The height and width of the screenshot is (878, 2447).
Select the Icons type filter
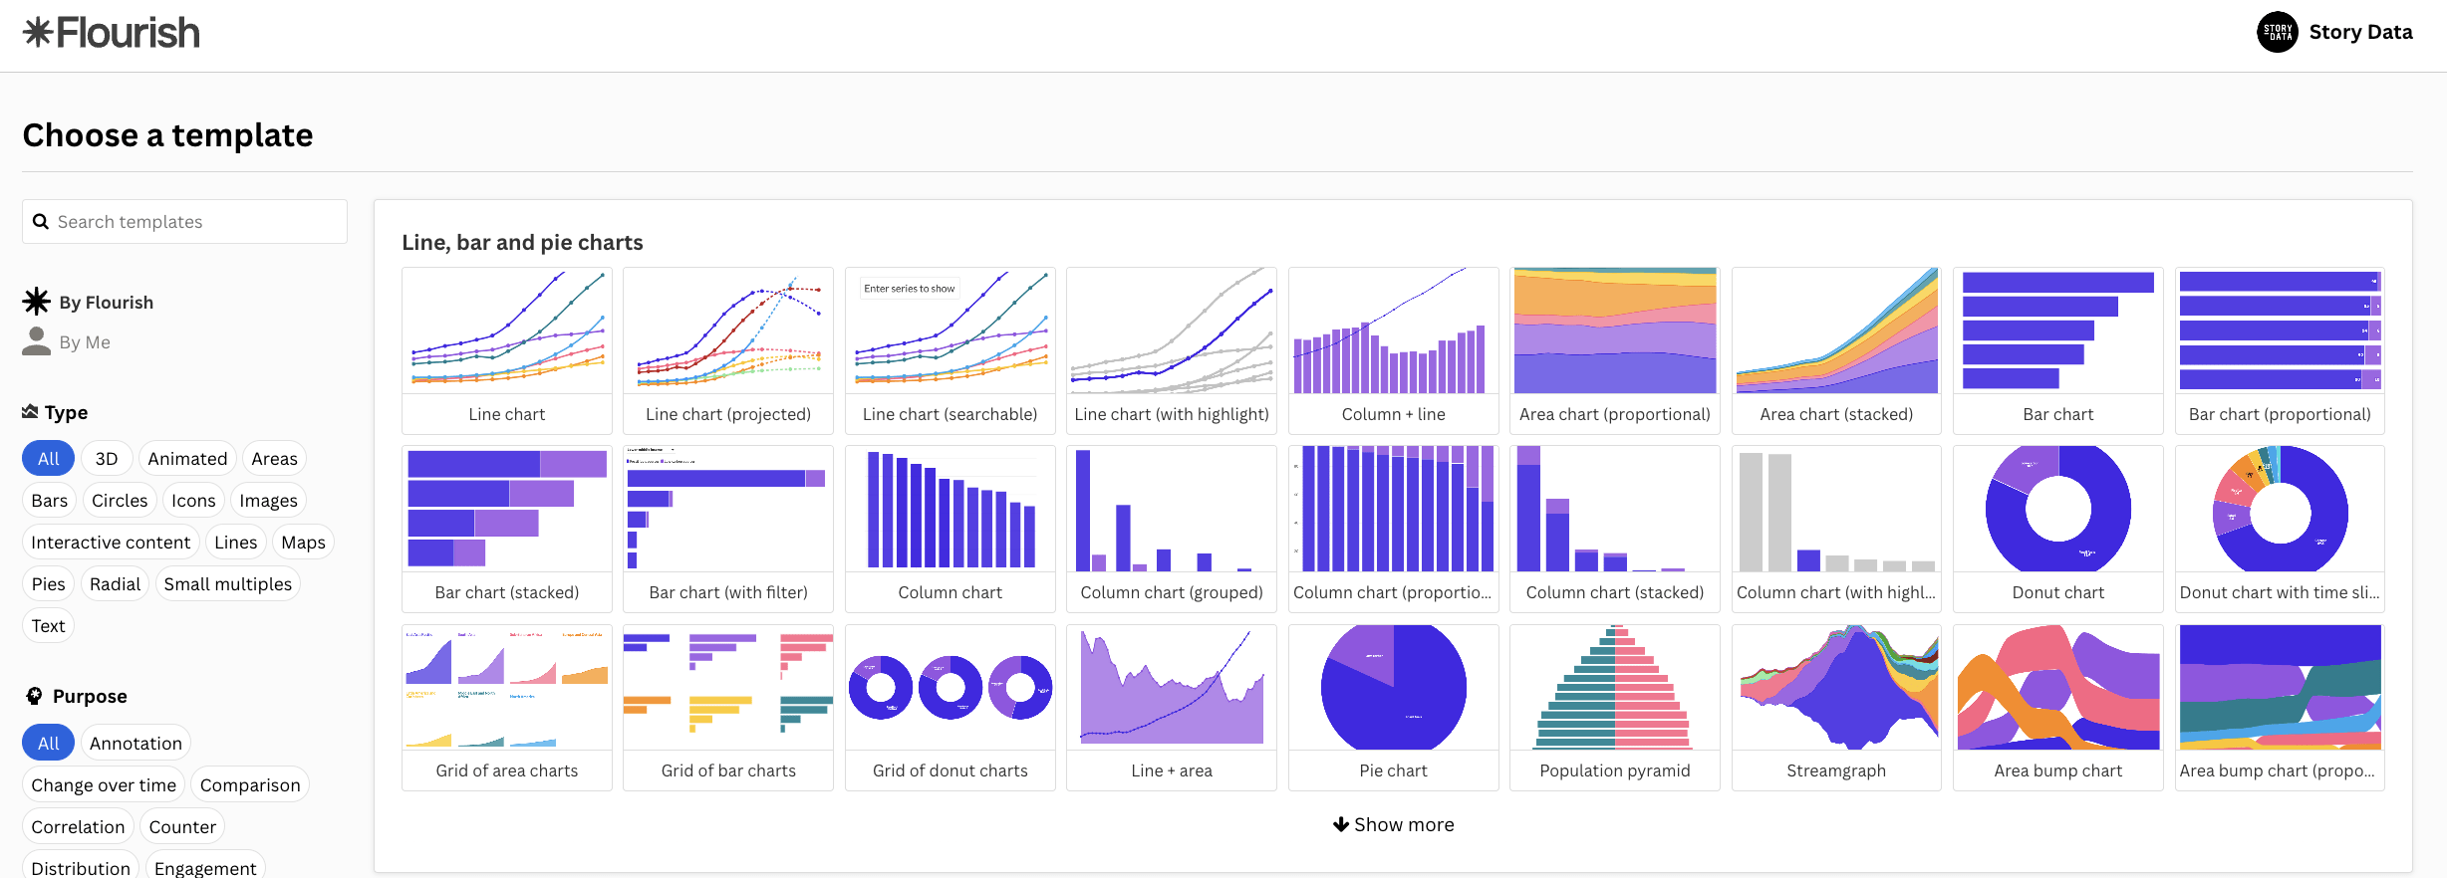[x=193, y=501]
